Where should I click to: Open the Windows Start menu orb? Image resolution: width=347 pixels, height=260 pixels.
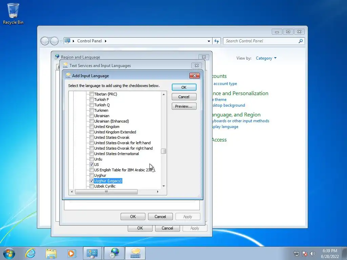[x=9, y=253]
